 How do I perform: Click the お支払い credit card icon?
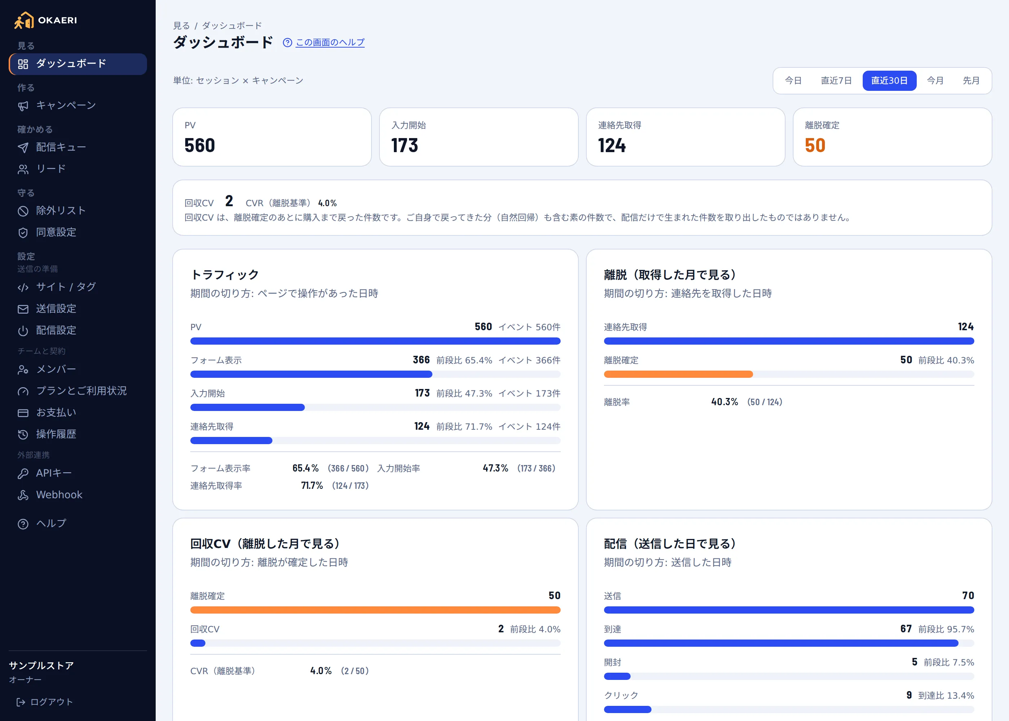23,413
